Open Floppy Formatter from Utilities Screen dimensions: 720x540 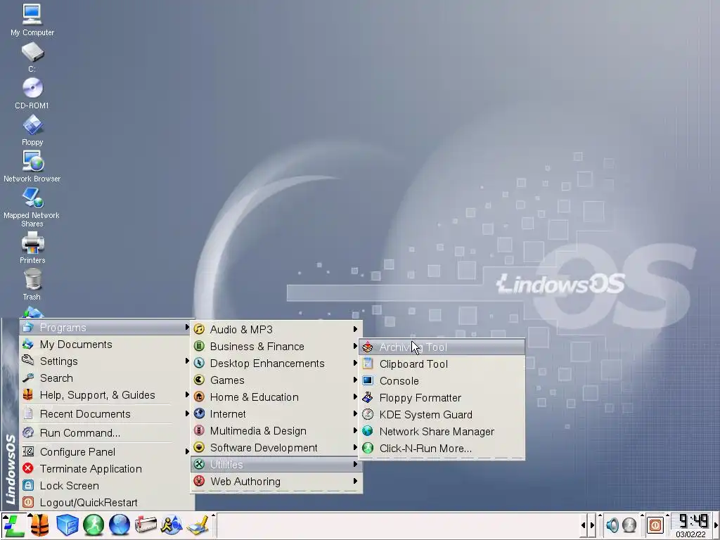[x=442, y=398]
